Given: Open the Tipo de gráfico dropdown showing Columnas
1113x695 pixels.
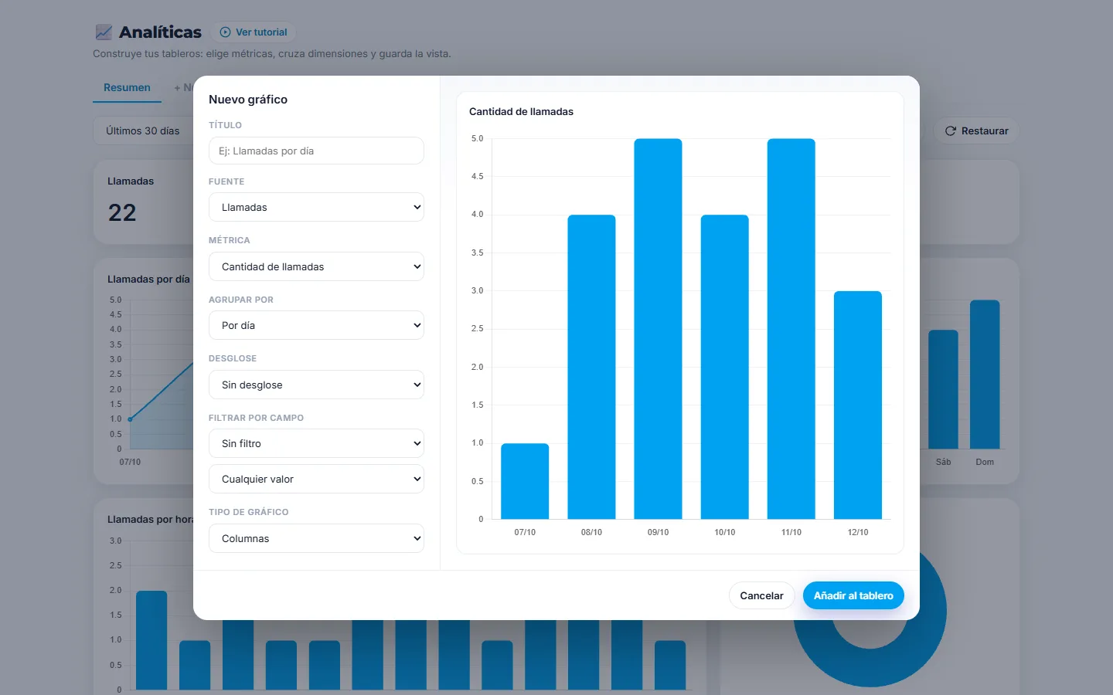Looking at the screenshot, I should [316, 538].
